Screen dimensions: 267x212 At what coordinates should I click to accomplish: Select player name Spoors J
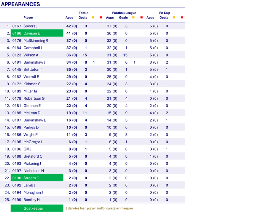30,26
